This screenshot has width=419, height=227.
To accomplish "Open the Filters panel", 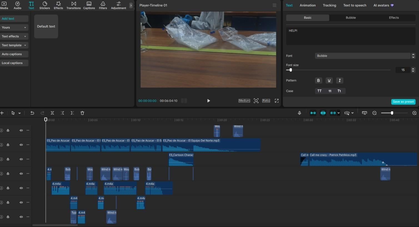I will (x=103, y=5).
